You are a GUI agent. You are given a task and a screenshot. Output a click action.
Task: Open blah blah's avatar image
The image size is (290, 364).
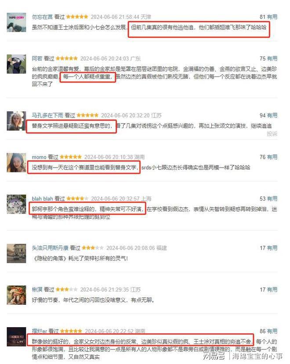[16, 204]
